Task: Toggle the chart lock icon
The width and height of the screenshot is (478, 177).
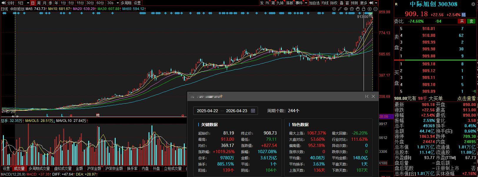Action: (x=364, y=9)
